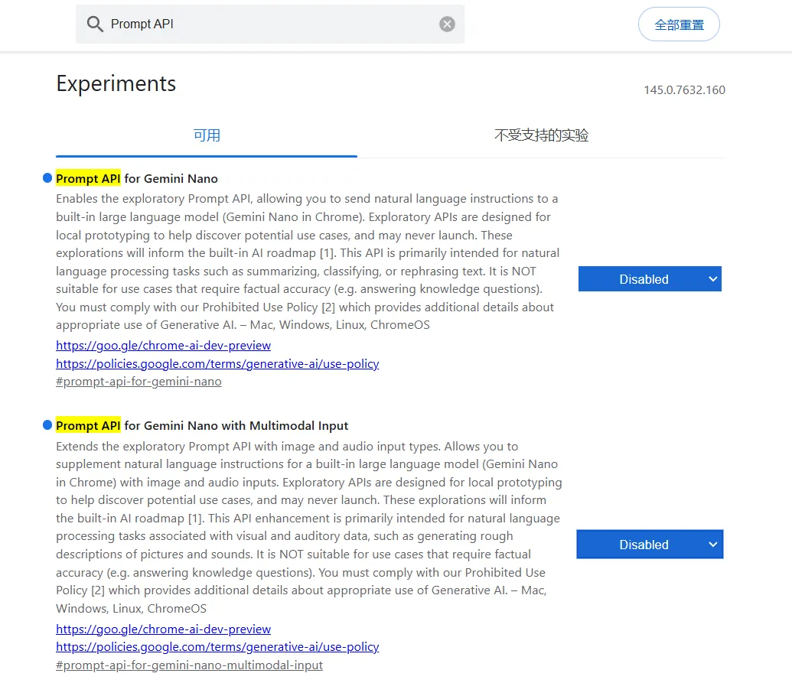Click chevron arrow on second Disabled dropdown
The height and width of the screenshot is (696, 792).
click(712, 544)
